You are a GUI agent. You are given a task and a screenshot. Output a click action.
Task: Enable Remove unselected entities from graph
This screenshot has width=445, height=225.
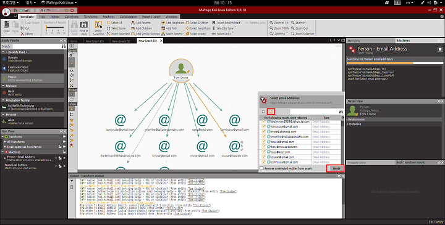coord(261,168)
